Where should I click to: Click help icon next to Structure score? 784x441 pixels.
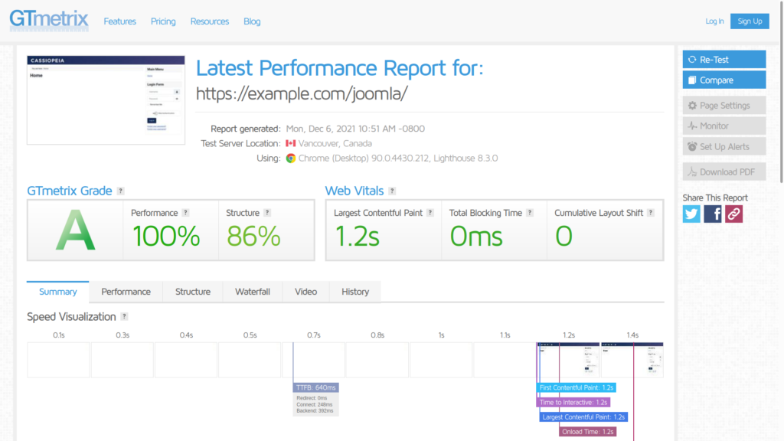pos(267,213)
